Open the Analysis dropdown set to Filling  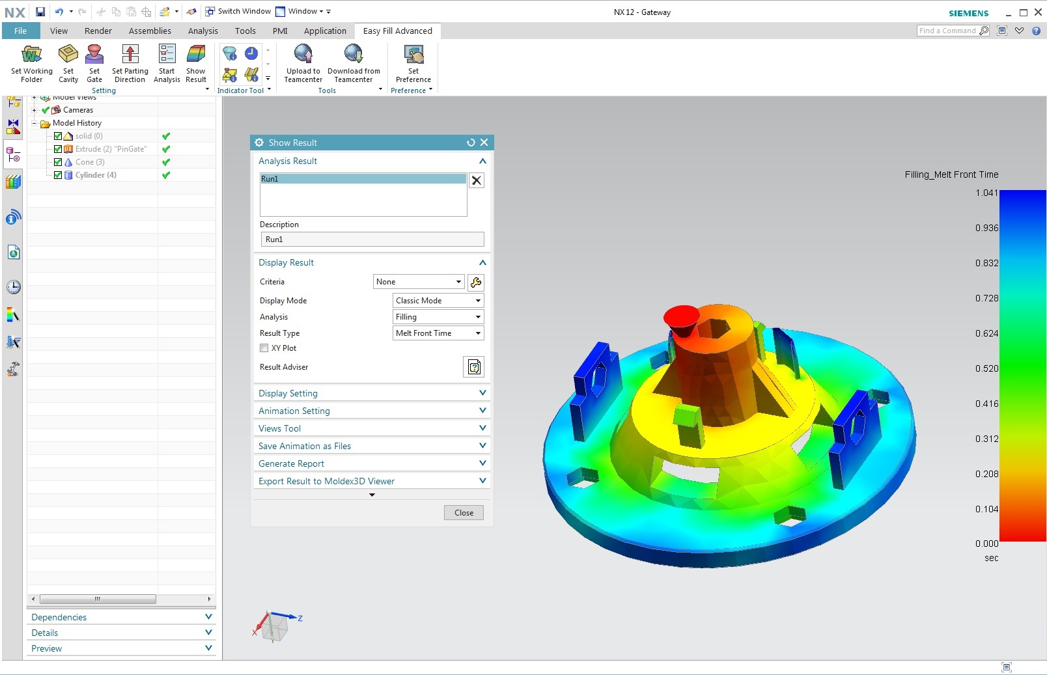pos(438,317)
